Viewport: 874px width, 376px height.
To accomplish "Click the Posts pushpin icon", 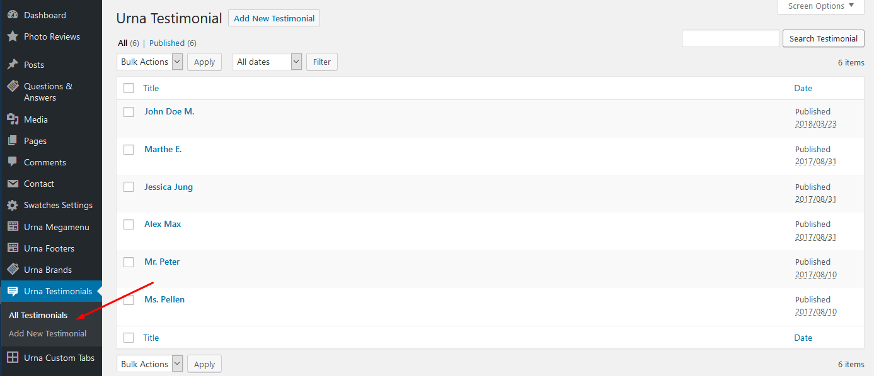I will click(x=13, y=65).
